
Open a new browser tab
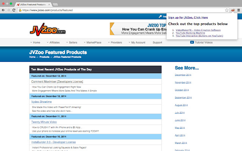pos(55,5)
